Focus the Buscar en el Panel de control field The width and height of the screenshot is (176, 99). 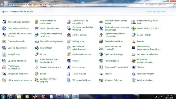click(x=159, y=5)
